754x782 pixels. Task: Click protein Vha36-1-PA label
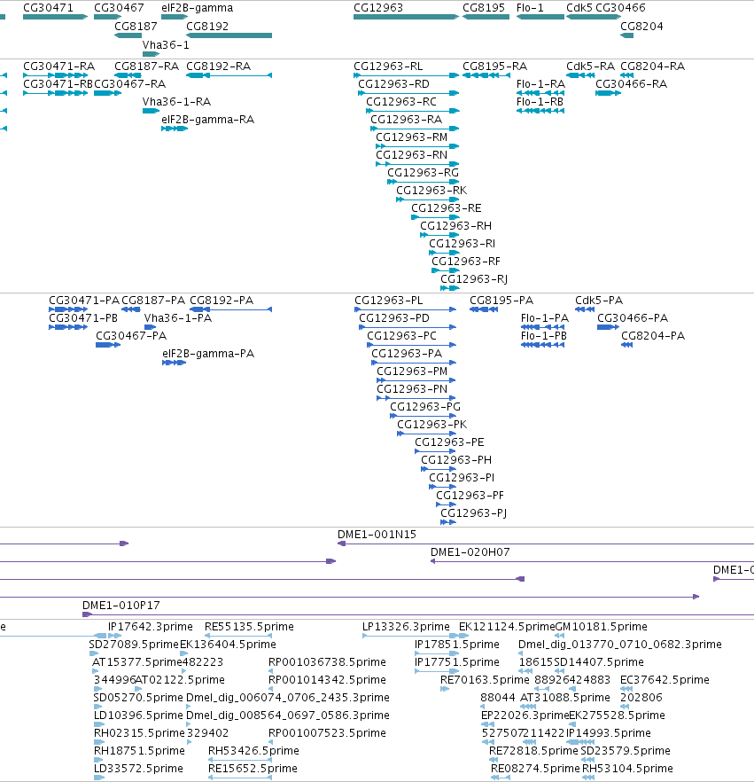click(x=178, y=318)
